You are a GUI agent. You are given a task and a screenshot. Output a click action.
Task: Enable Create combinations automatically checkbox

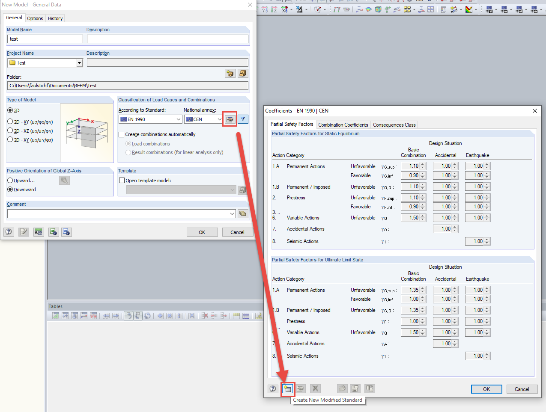(122, 134)
